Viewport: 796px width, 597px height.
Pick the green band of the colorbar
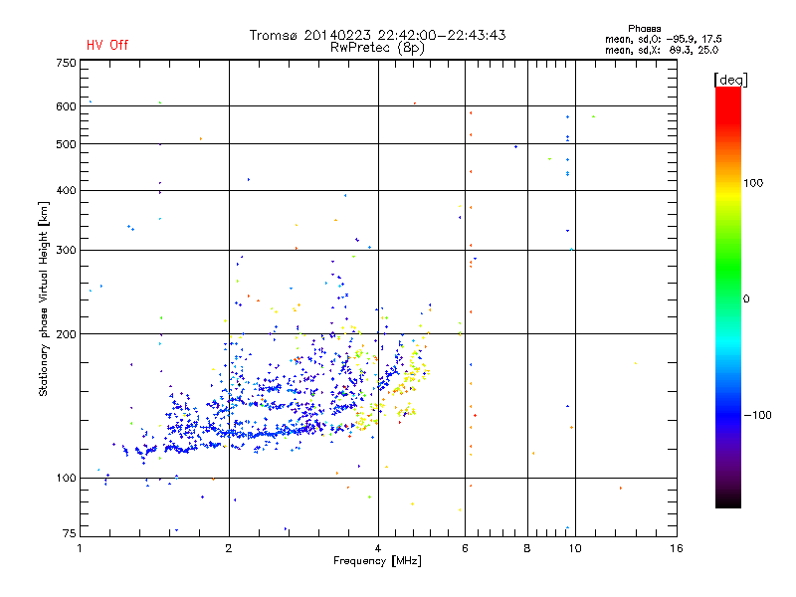coord(728,269)
